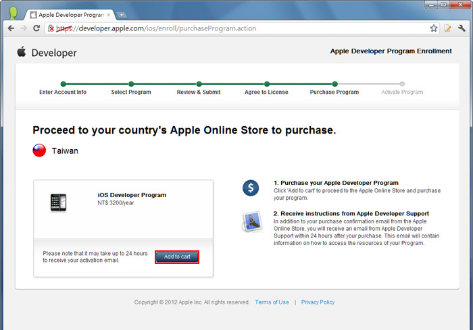Open a new tab with plus button
This screenshot has height=330, width=473.
tap(121, 15)
